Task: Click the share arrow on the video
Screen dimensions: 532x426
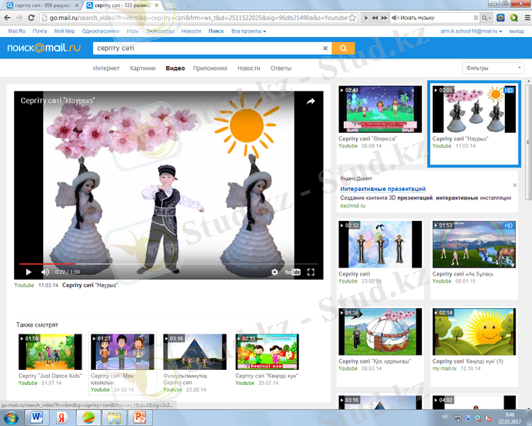Action: pos(311,102)
